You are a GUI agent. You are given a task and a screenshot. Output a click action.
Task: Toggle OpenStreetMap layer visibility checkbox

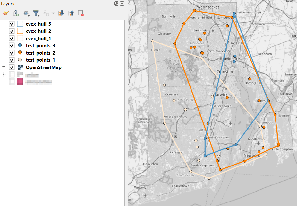pos(12,67)
